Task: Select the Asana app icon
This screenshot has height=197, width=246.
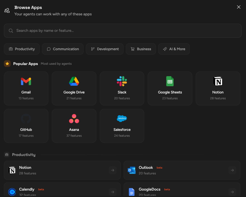Action: coord(74,119)
